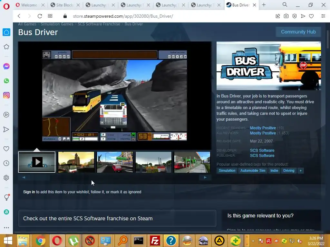Click the edit/share icon in address bar
Image resolution: width=330 pixels, height=247 pixels.
(278, 16)
